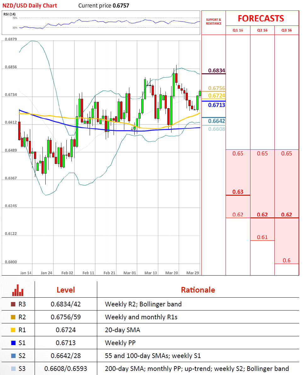303x375 pixels.
Task: Select the R3 dark red color swatch
Action: tap(13, 304)
